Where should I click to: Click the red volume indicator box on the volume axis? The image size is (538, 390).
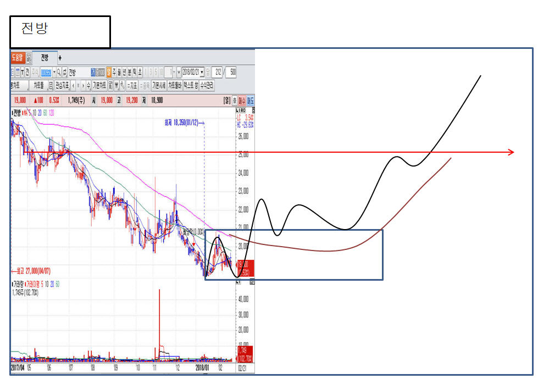(x=244, y=354)
